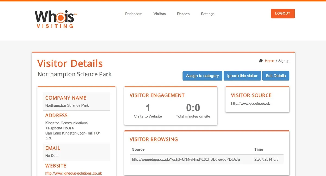Viewport: 326px width, 176px height.
Task: Click the VISITOR SOURCE heading
Action: pos(251,95)
